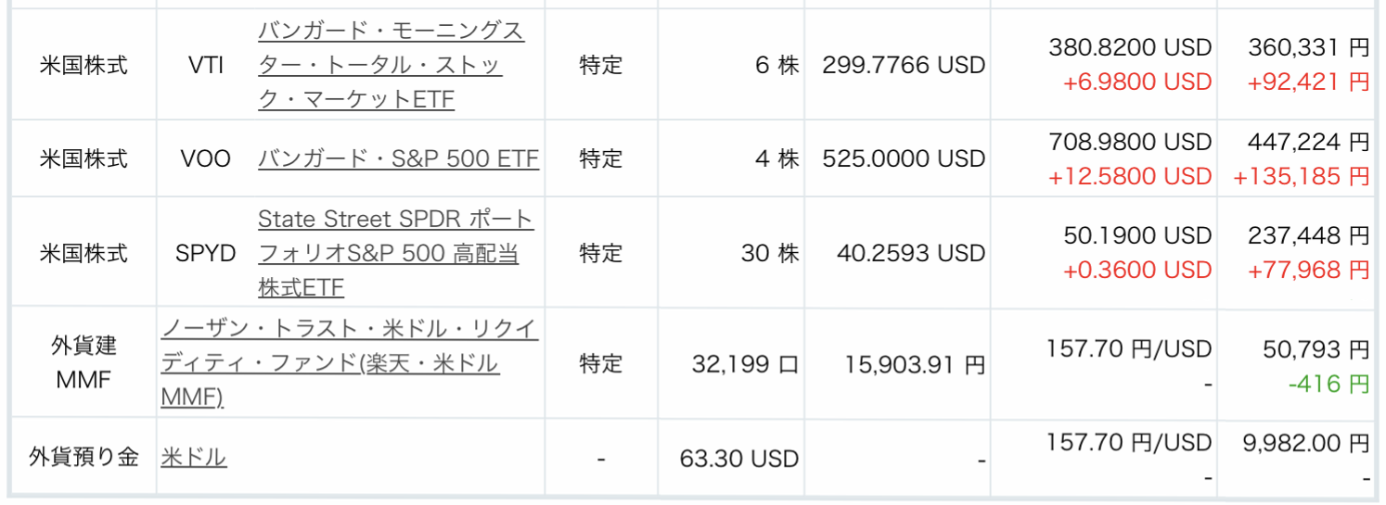
Task: Click the 9,982.00 円 deposit valuation
Action: [x=1305, y=443]
